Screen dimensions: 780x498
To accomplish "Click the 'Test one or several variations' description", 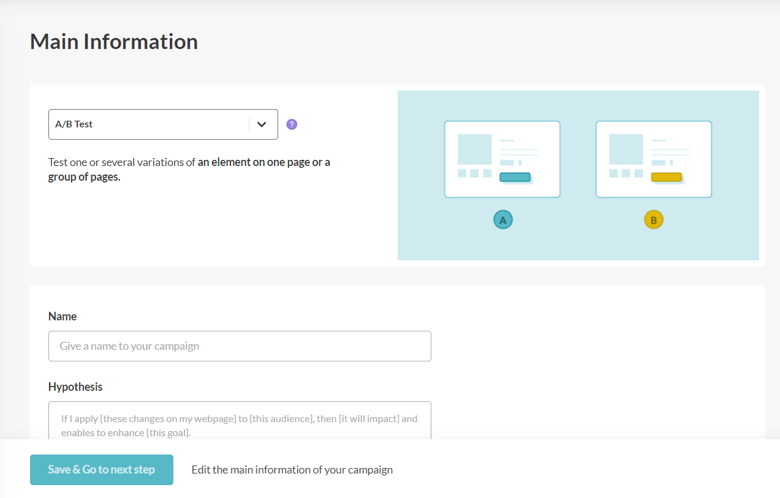I will point(189,170).
